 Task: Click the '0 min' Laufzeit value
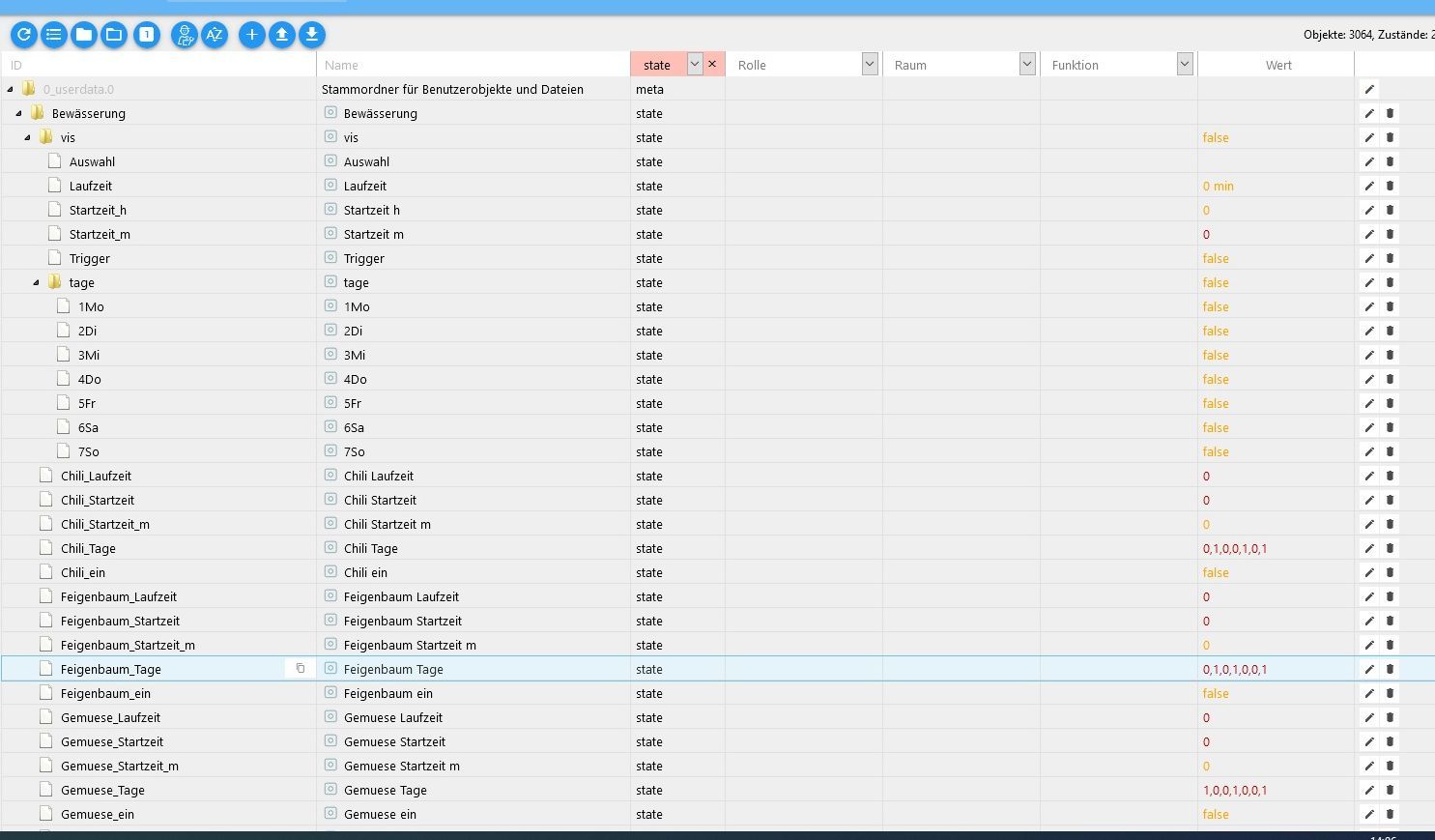pos(1219,186)
